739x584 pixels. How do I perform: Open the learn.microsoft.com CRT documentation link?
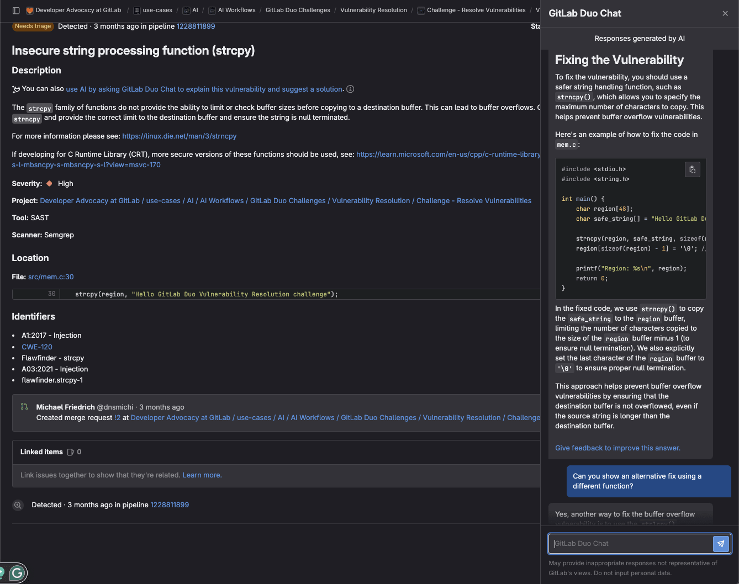click(448, 155)
